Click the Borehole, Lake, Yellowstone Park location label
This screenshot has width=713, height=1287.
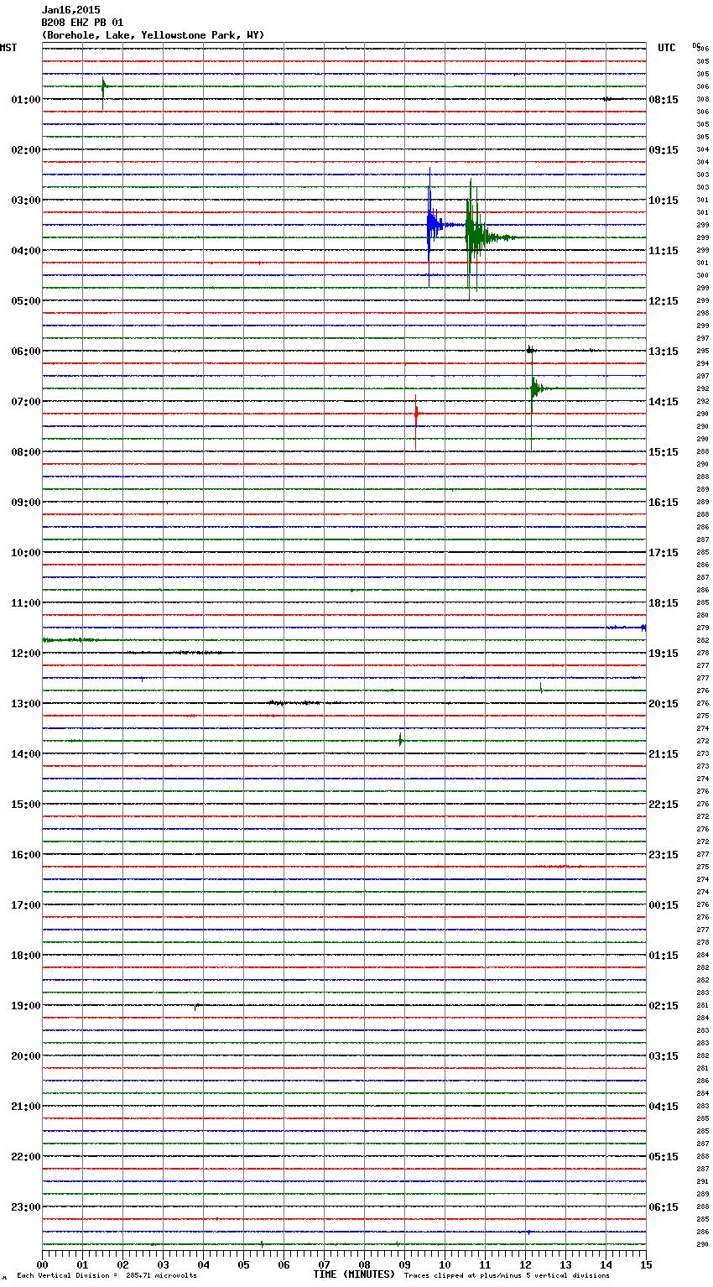click(x=153, y=35)
